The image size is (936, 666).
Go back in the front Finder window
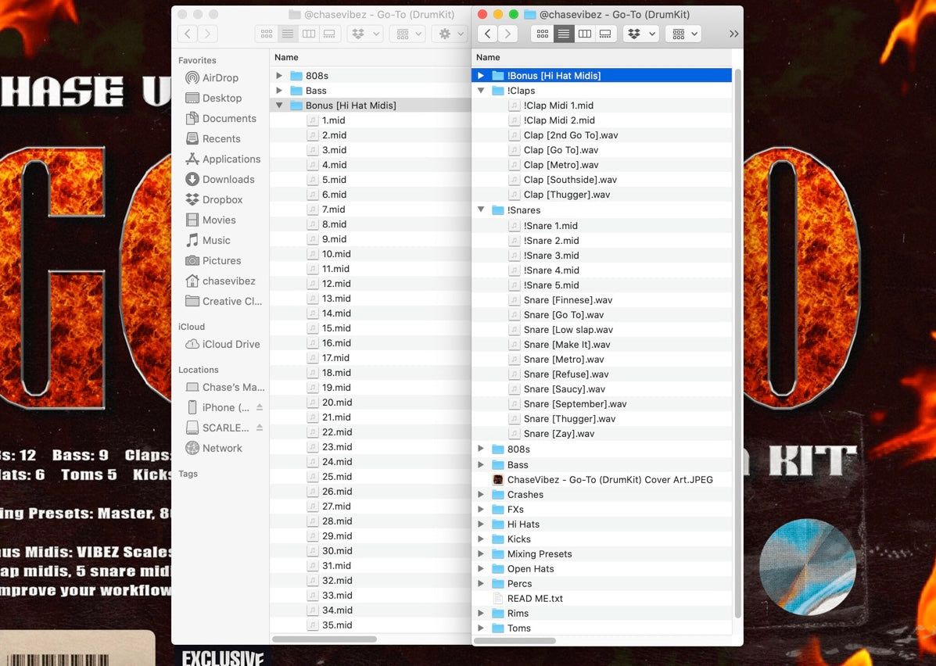[x=488, y=34]
